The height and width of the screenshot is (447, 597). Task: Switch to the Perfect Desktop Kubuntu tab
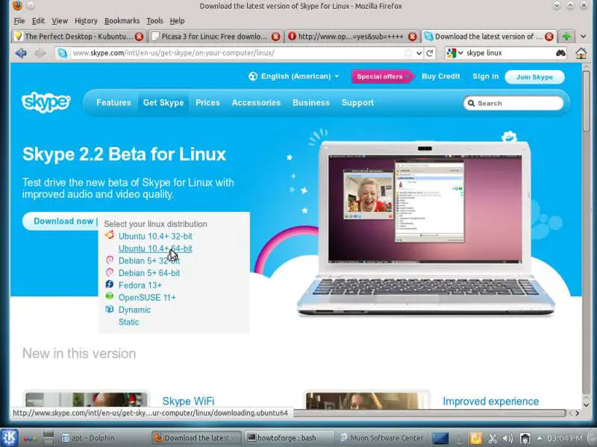click(78, 37)
